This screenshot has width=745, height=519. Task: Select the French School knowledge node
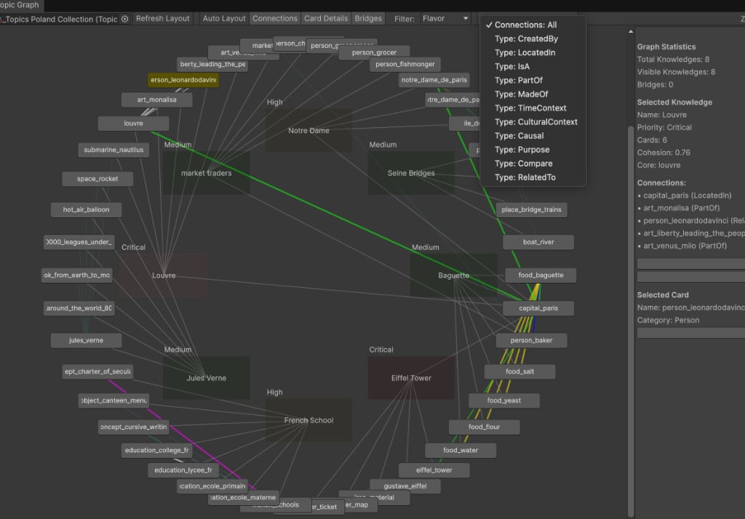[308, 420]
